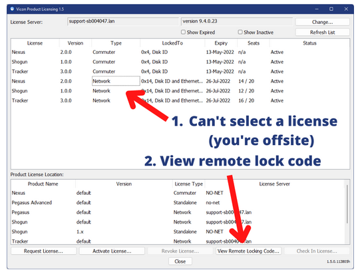
Task: Select the Tracker default product row
Action: click(x=178, y=241)
